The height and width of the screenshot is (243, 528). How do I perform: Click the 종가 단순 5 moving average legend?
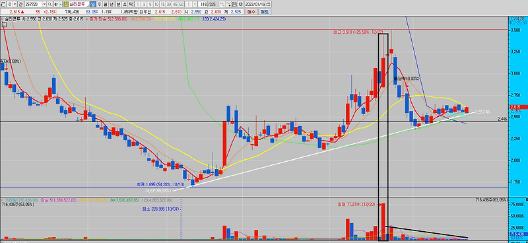coord(108,19)
